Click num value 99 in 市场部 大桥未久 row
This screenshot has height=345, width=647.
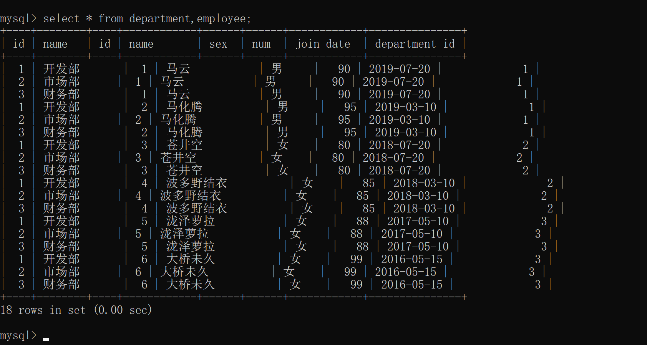350,272
